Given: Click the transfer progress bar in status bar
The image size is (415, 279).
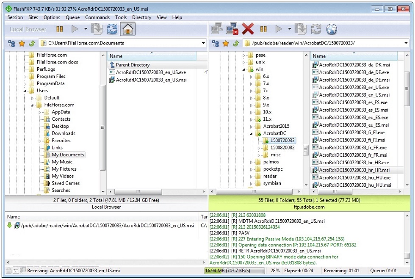Looking at the screenshot, I should point(235,271).
